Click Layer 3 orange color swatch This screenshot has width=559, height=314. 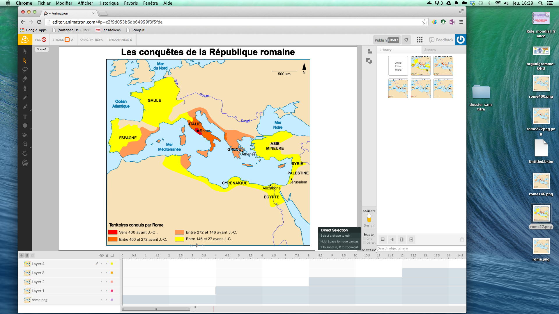coord(112,273)
